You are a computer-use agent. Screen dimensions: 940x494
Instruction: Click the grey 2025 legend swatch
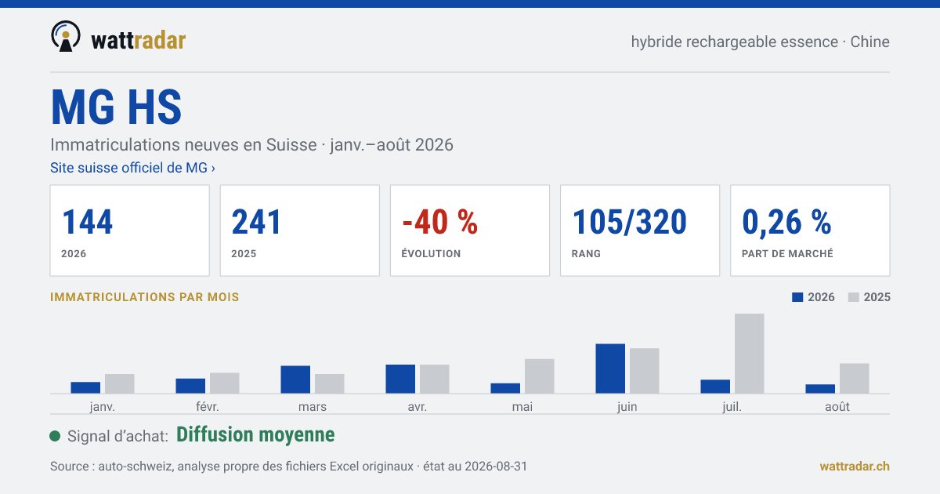(854, 297)
